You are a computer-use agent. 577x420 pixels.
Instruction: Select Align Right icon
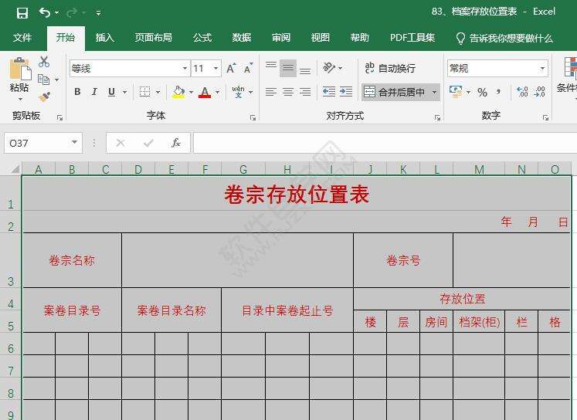coord(305,92)
